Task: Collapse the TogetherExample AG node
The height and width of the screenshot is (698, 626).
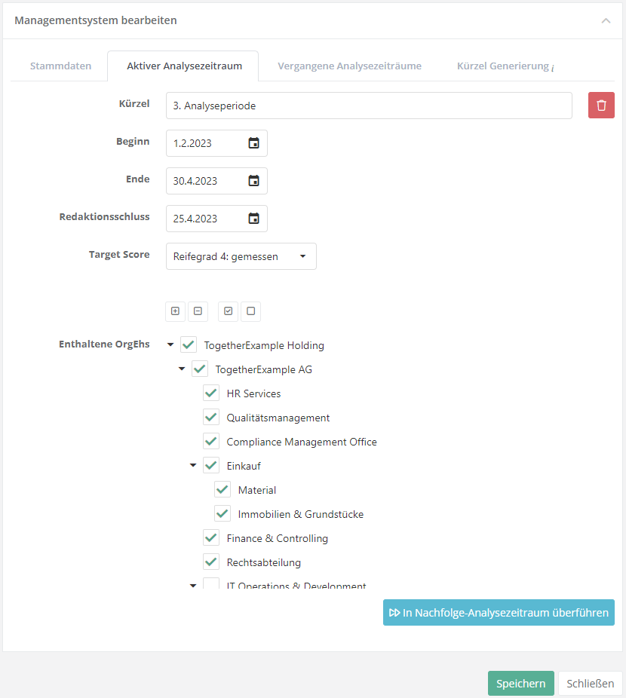Action: click(182, 369)
